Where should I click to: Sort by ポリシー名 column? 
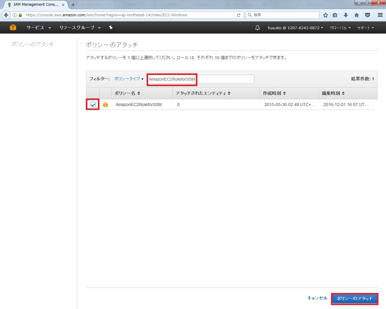tap(127, 93)
